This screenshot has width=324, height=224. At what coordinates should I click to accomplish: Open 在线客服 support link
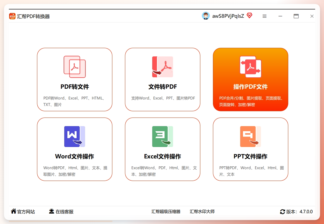(65, 212)
